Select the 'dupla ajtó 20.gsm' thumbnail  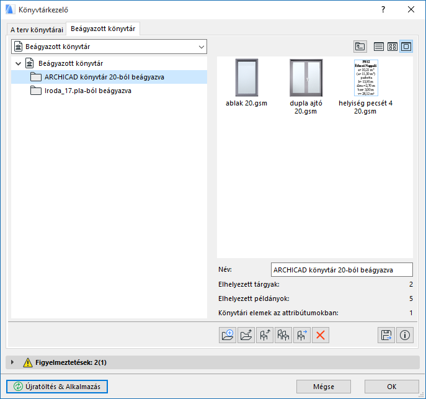click(306, 78)
